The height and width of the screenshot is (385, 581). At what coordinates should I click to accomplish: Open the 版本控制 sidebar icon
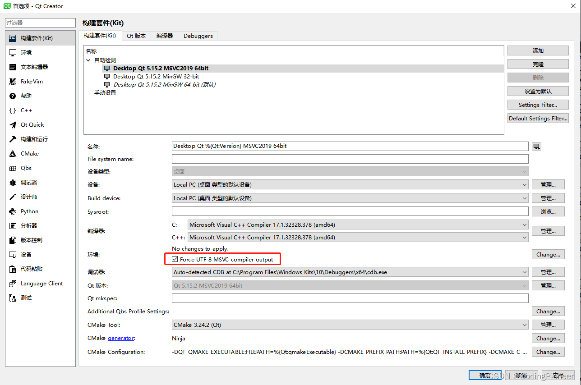[x=13, y=240]
